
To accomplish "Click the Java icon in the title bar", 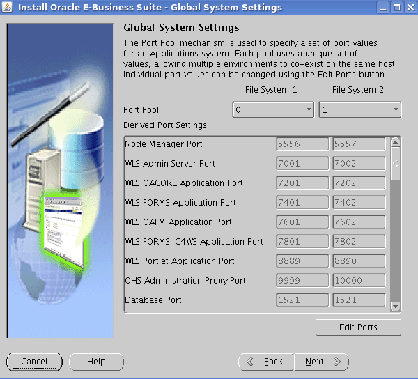I will 7,7.
